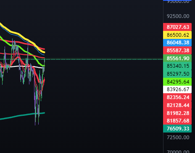
Task: Click the red 82356.24 price label
Action: (x=177, y=97)
